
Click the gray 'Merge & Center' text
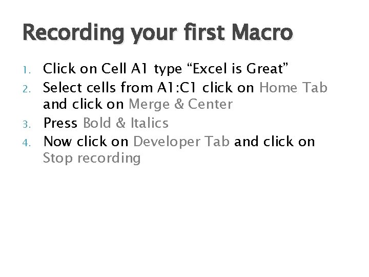181,105
